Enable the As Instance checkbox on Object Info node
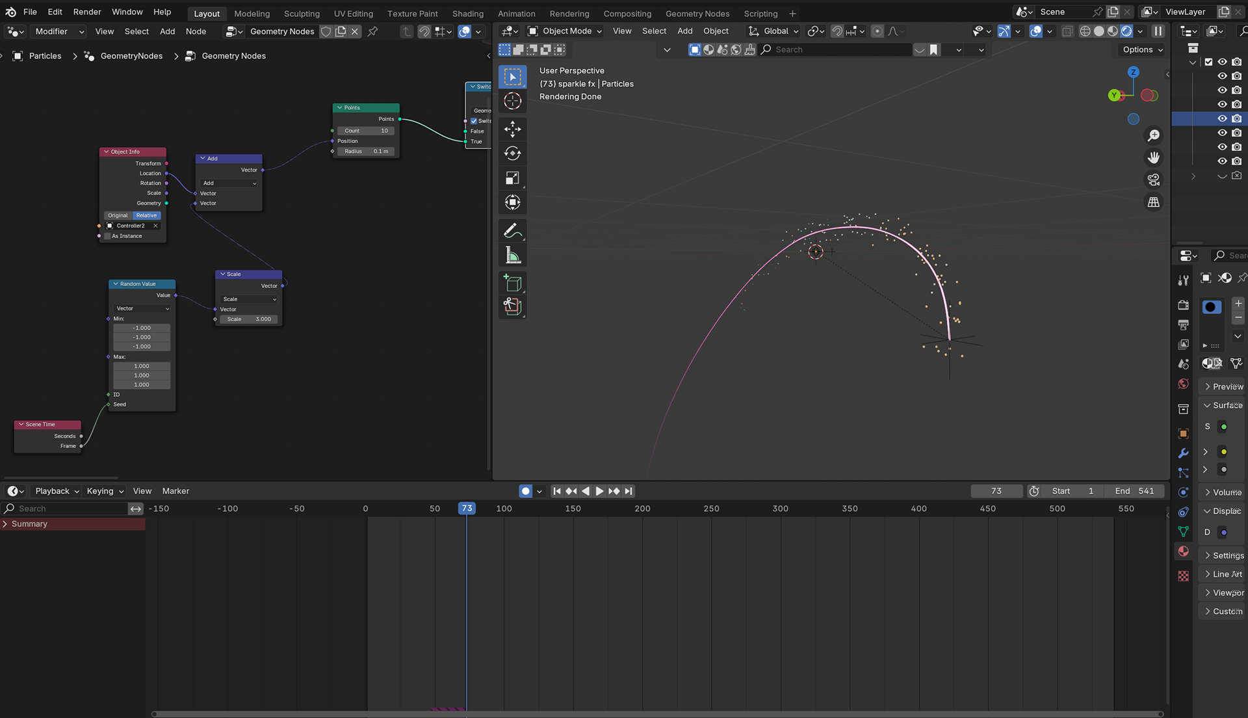This screenshot has height=718, width=1248. click(107, 236)
